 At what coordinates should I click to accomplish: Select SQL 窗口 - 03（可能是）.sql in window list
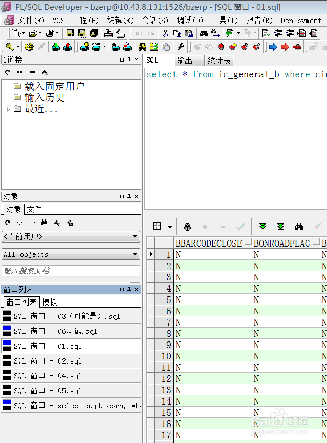pyautogui.click(x=71, y=316)
